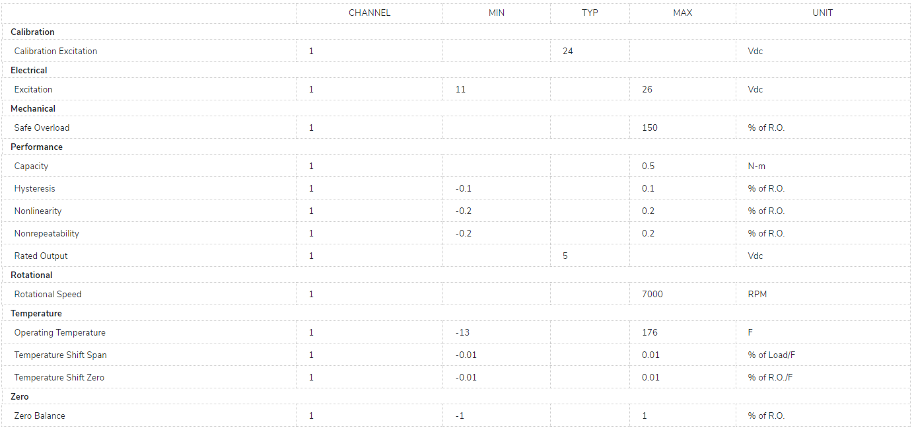The image size is (912, 432).
Task: Click the MIN column header
Action: point(497,13)
